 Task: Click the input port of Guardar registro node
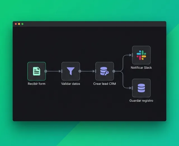[x=132, y=88]
